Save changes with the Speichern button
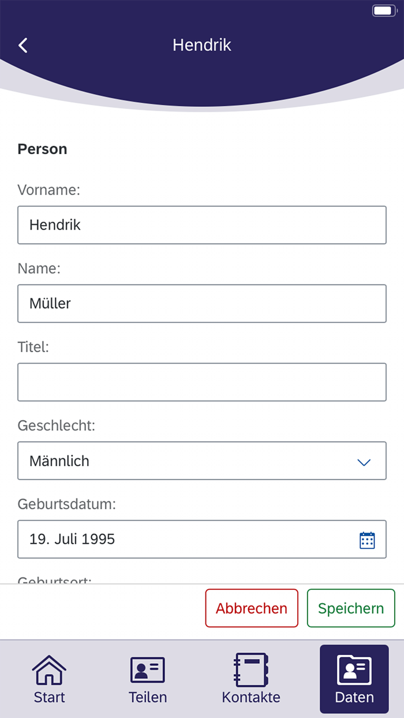The image size is (404, 718). (351, 608)
